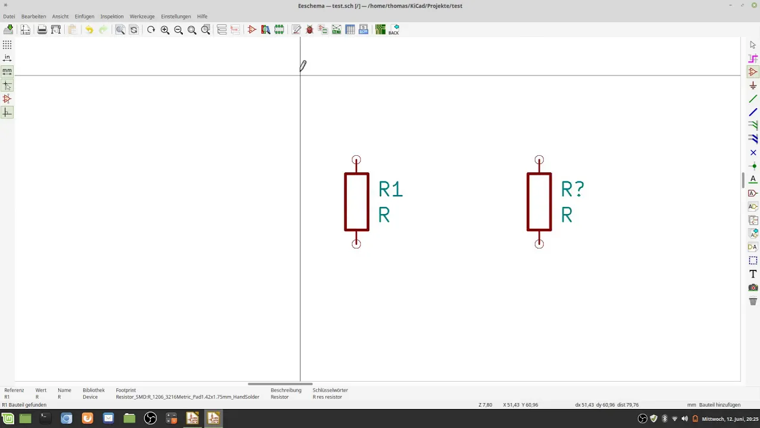Select the no-connect flag X tool

pos(753,153)
